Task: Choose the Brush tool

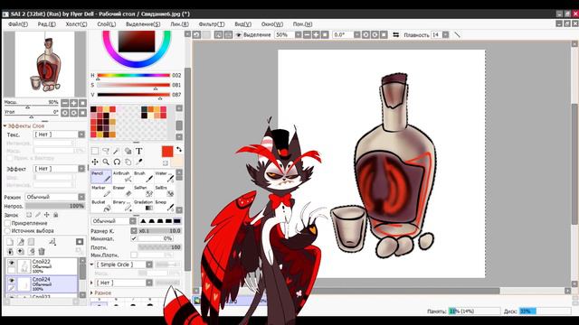Action: tap(143, 177)
